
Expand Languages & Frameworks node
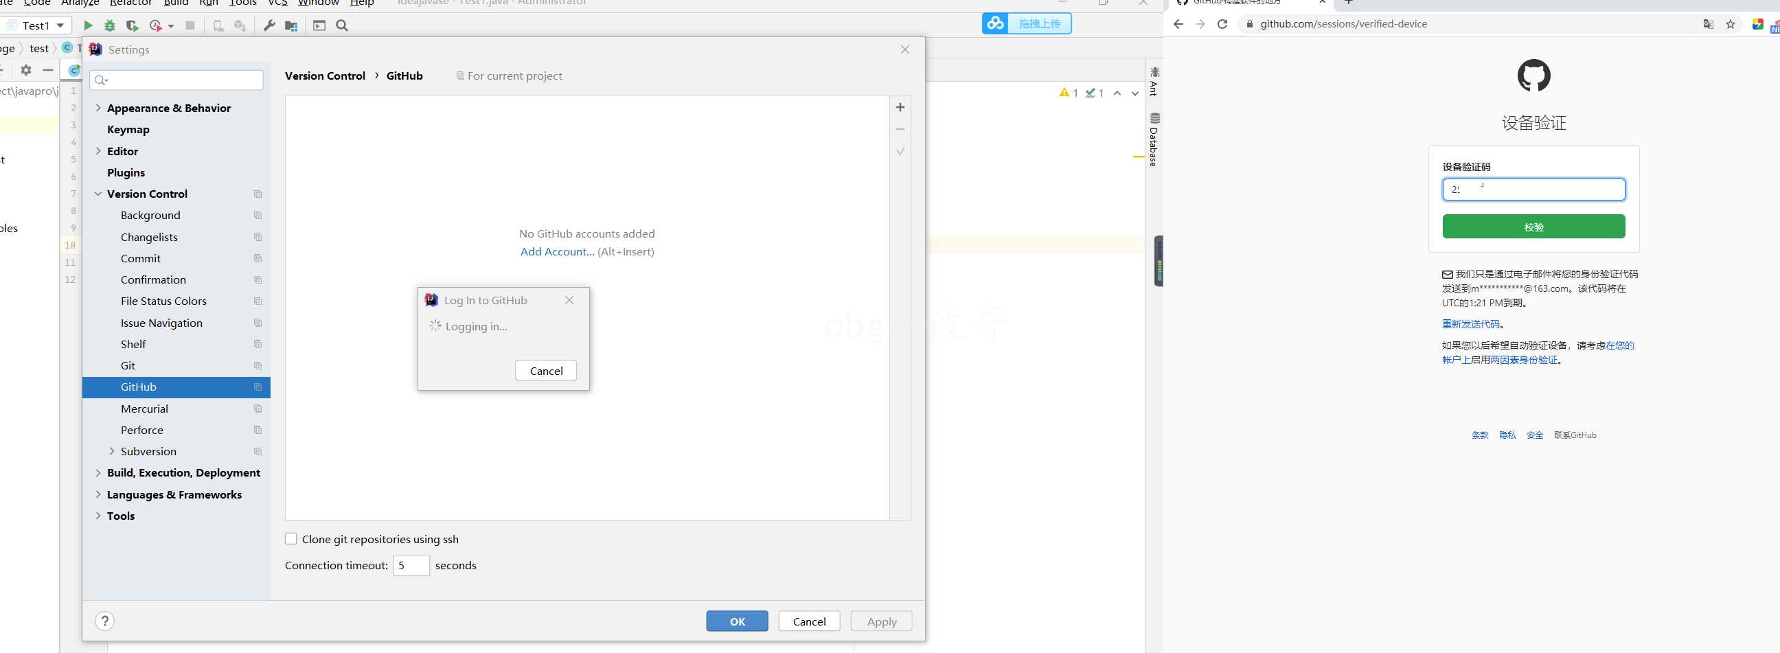(98, 494)
